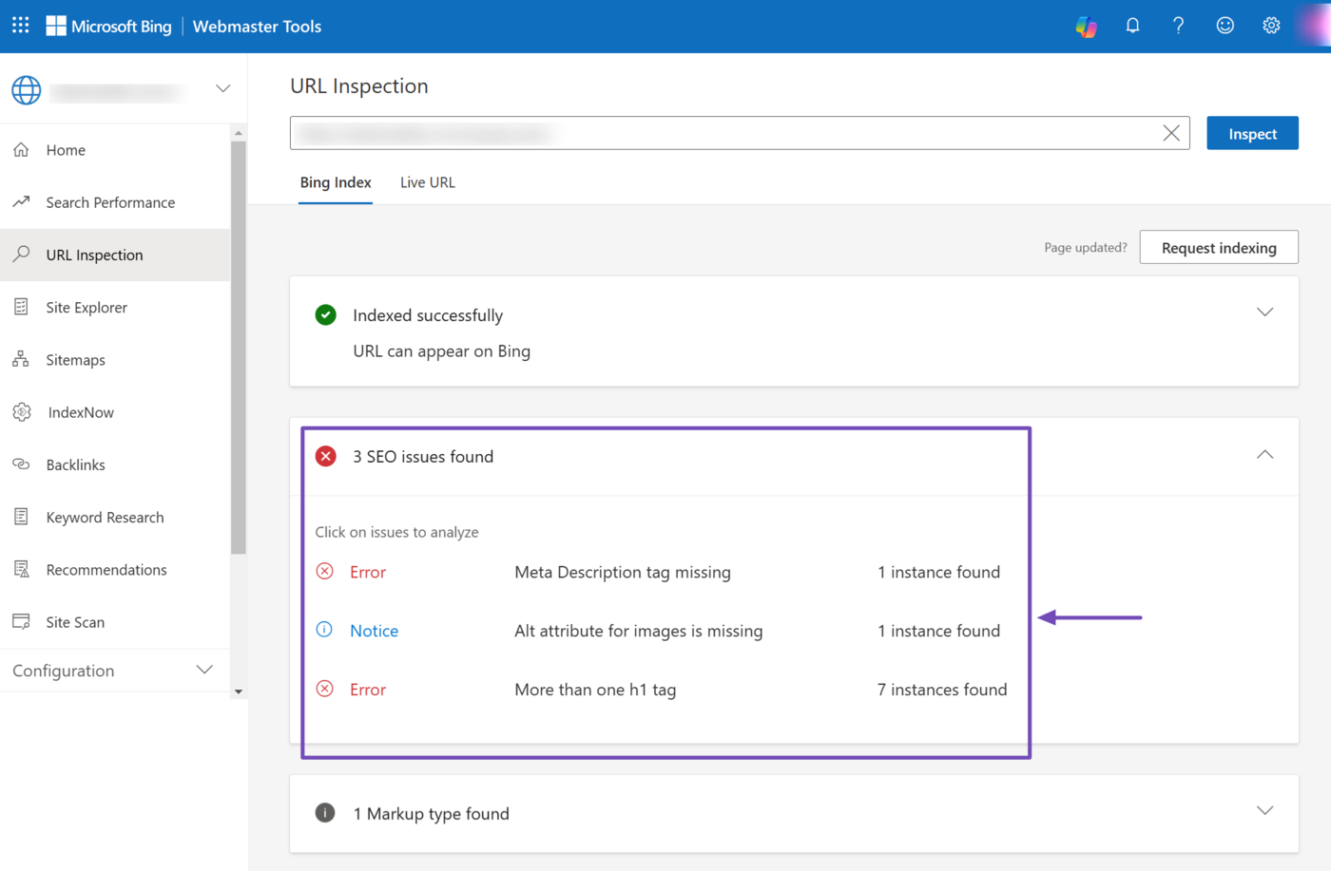Click the sidebar scrollbar down arrow
The height and width of the screenshot is (871, 1331).
click(239, 691)
